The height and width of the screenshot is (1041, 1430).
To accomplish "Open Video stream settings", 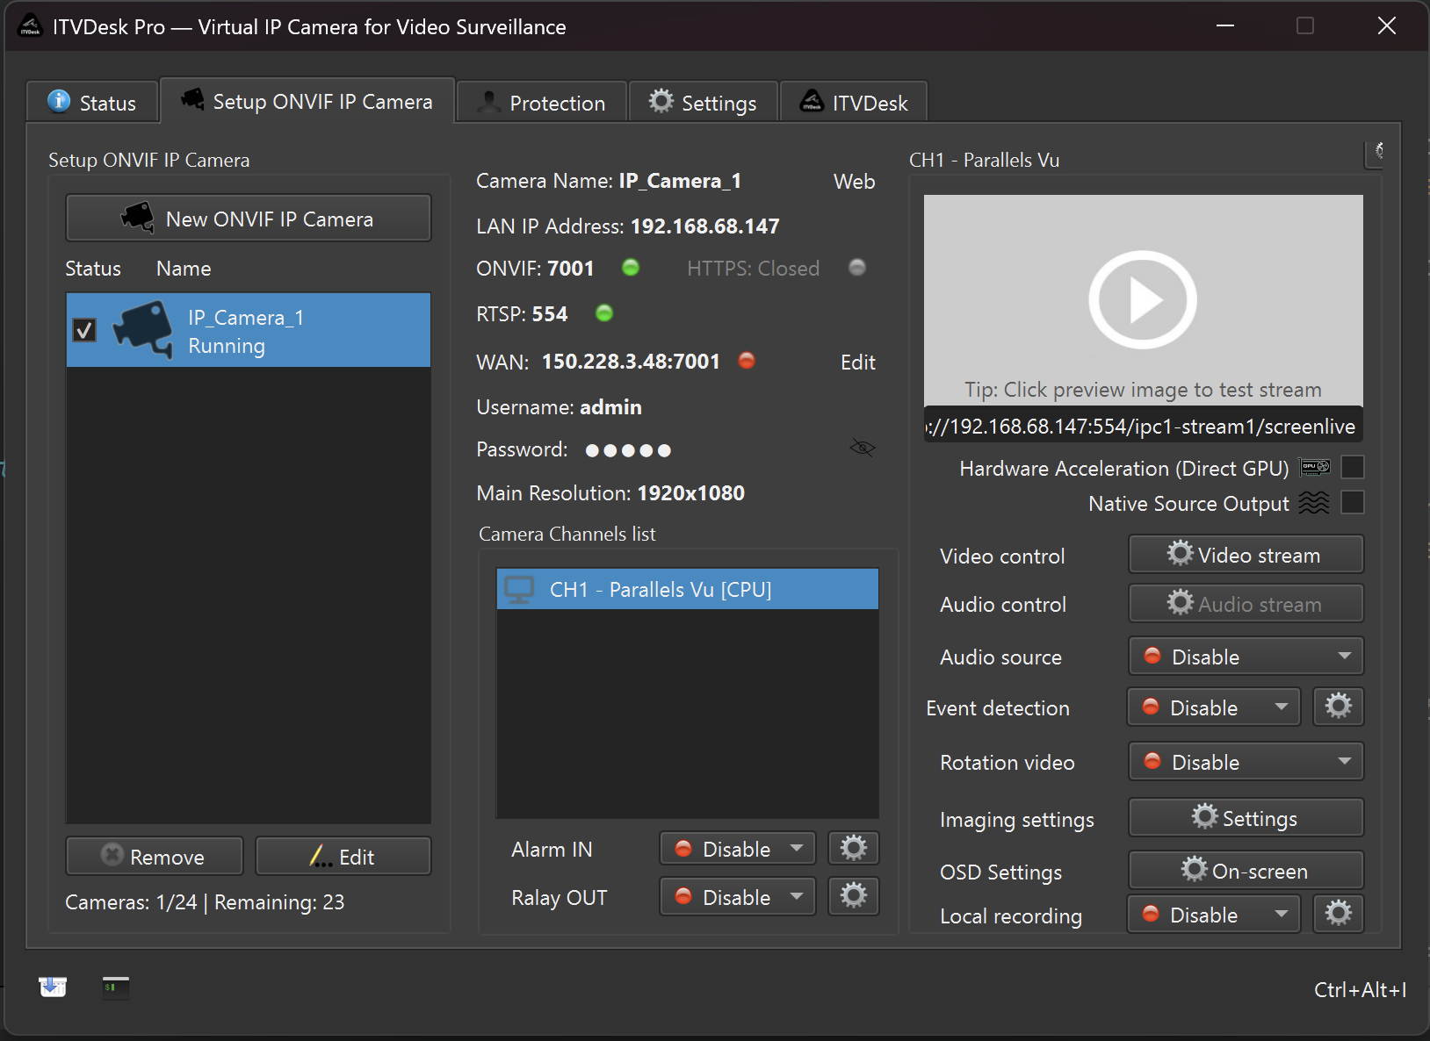I will click(x=1246, y=555).
